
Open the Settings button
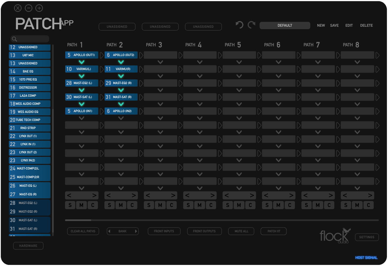[367, 237]
